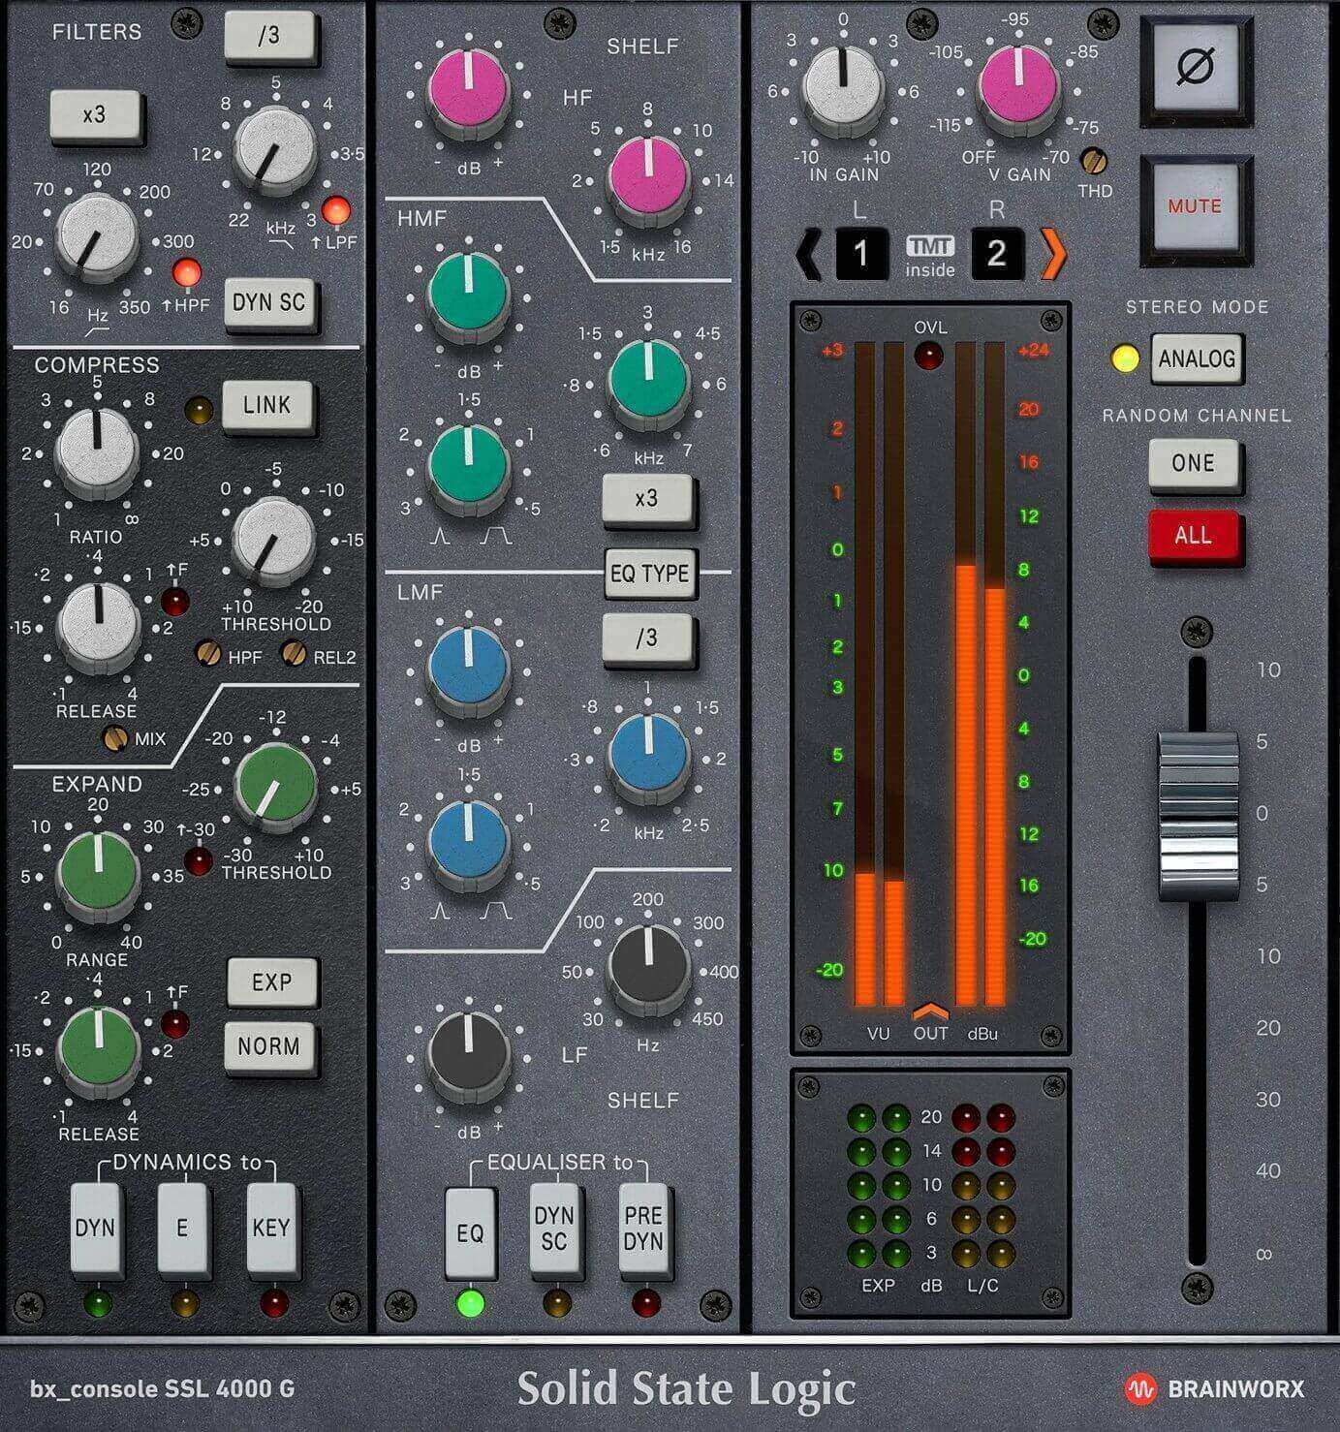This screenshot has height=1432, width=1340.
Task: Adjust the compressor MIX trim screw
Action: (x=115, y=739)
